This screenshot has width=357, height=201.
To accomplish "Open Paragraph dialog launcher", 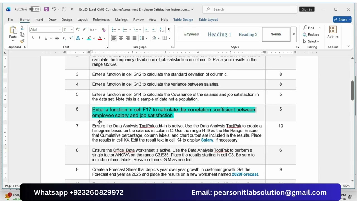I will click(172, 47).
